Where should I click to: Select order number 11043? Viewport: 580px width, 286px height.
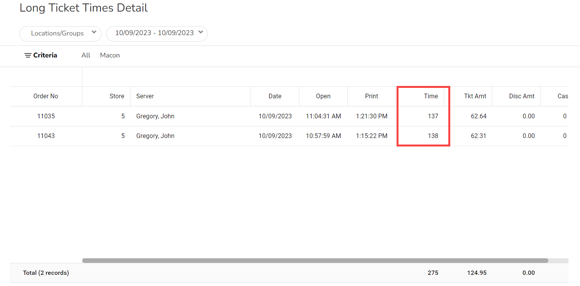tap(46, 136)
